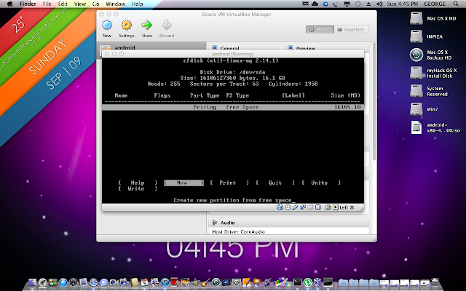Click the shared folders status icon
The image size is (466, 291).
(310, 207)
